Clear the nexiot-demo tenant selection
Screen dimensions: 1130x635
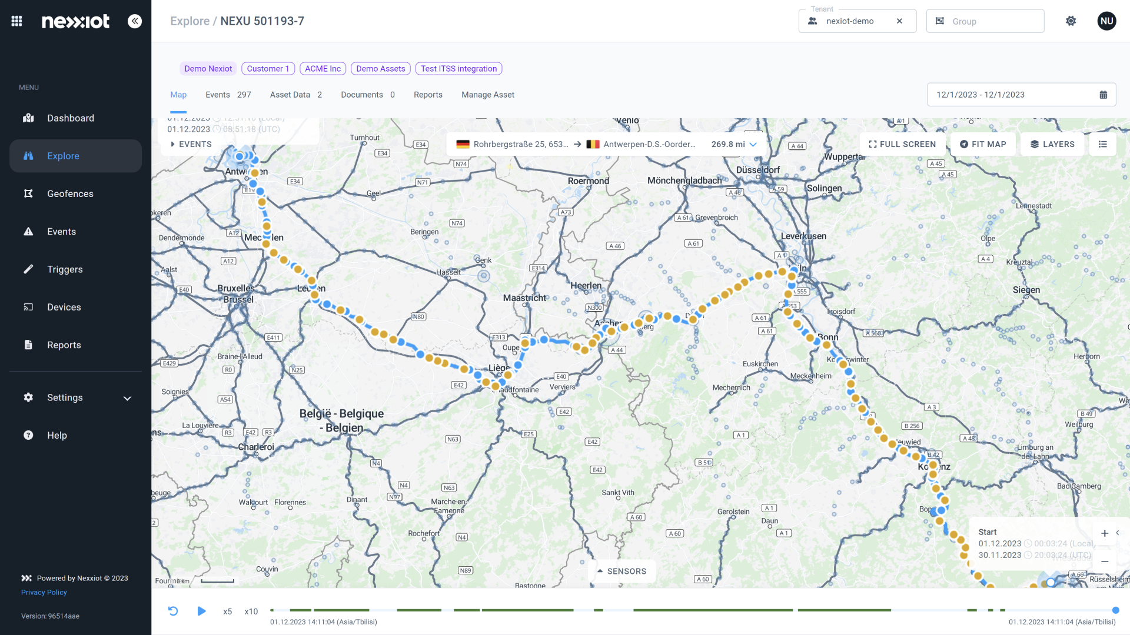pos(899,21)
